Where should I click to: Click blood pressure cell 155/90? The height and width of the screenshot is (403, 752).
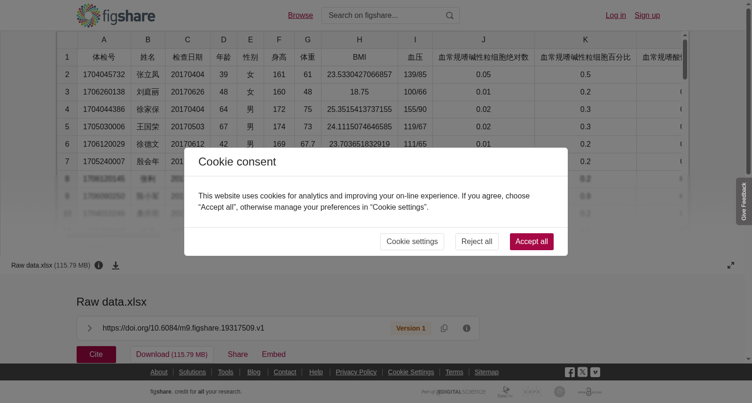click(x=415, y=110)
